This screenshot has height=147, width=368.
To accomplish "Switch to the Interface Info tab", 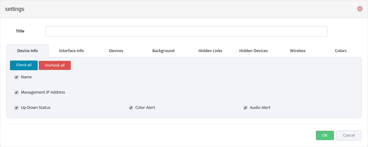I will tap(72, 51).
